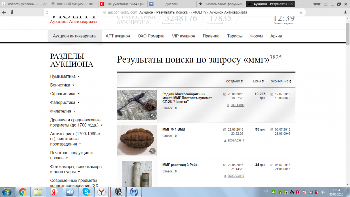Open the Windows Start button
350x197 pixels.
point(7,192)
